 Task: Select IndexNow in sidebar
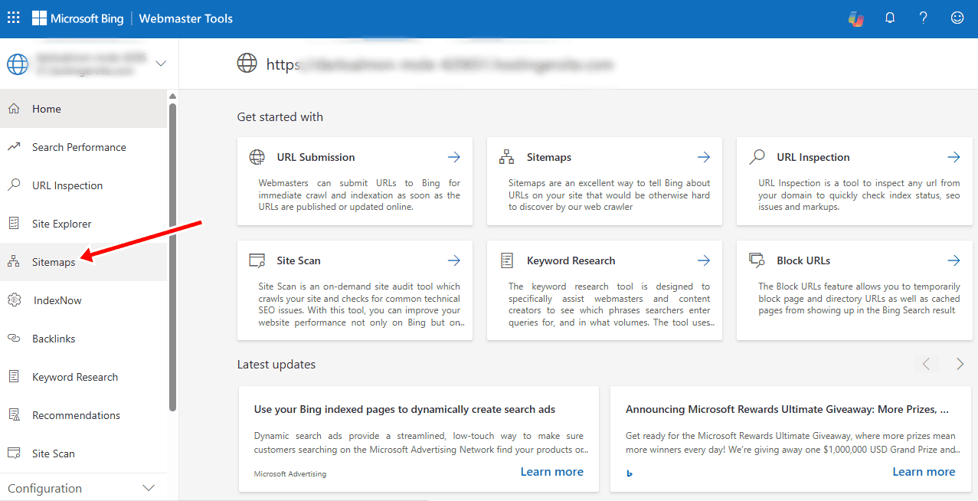pos(83,300)
